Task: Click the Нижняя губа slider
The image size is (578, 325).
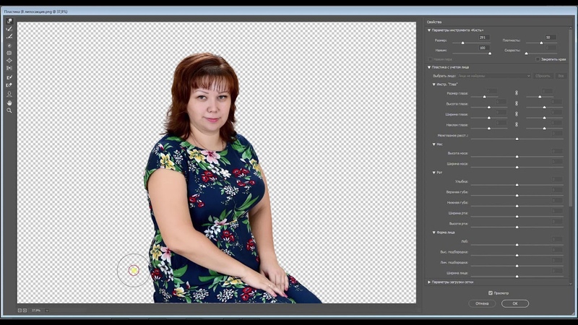Action: (x=517, y=206)
